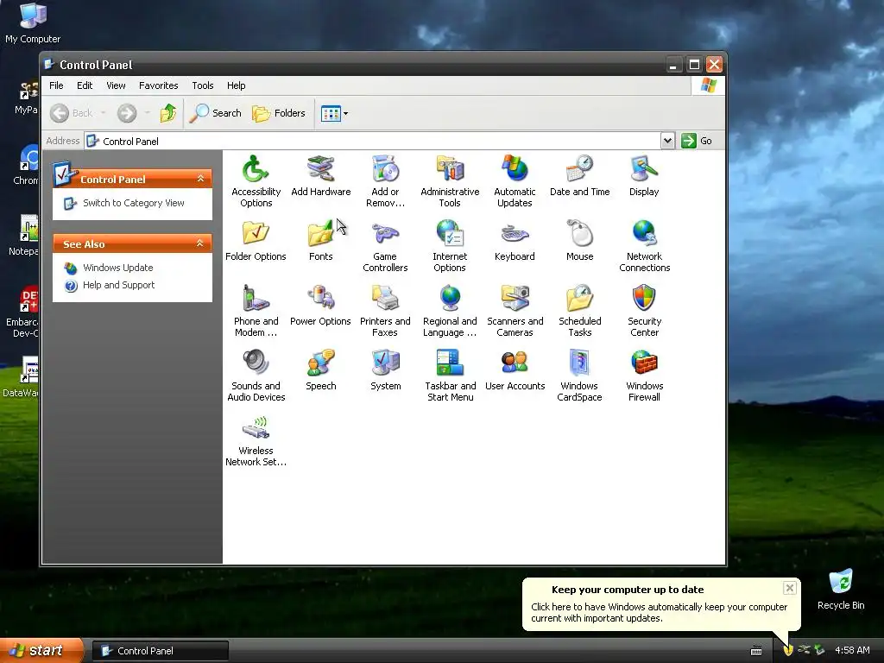Open Date and Time icon
884x663 pixels.
coord(579,175)
